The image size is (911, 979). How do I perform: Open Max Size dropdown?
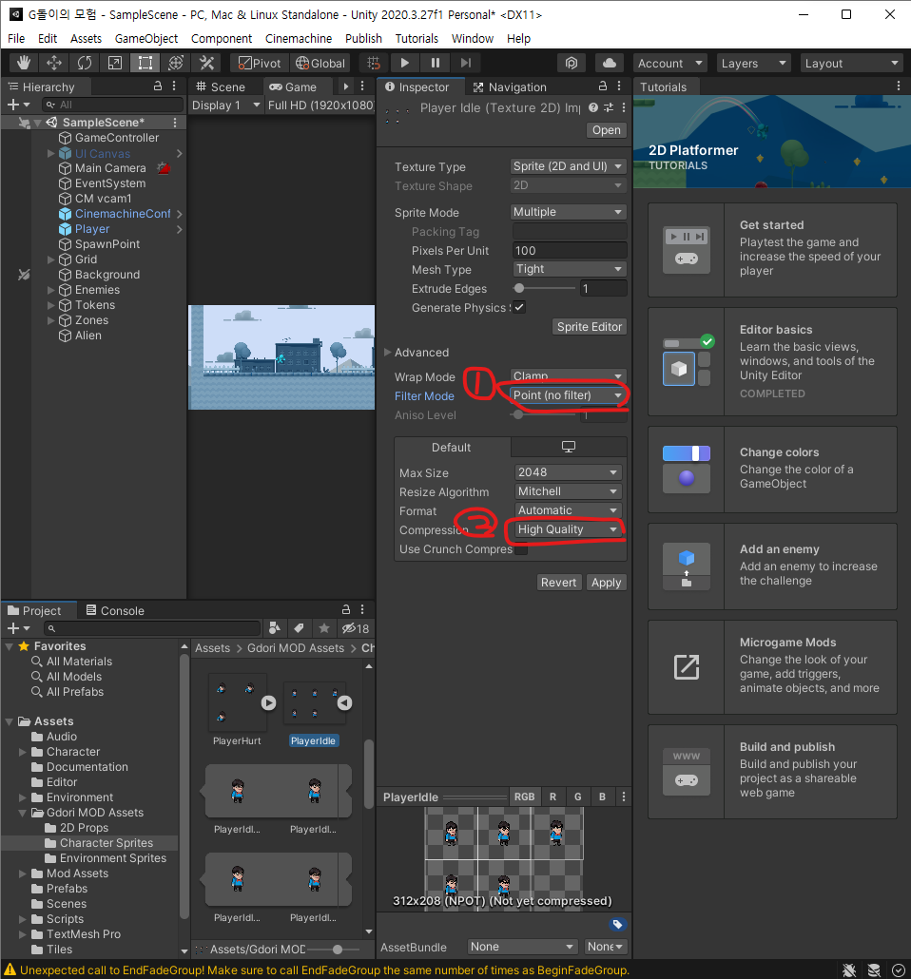(x=569, y=472)
